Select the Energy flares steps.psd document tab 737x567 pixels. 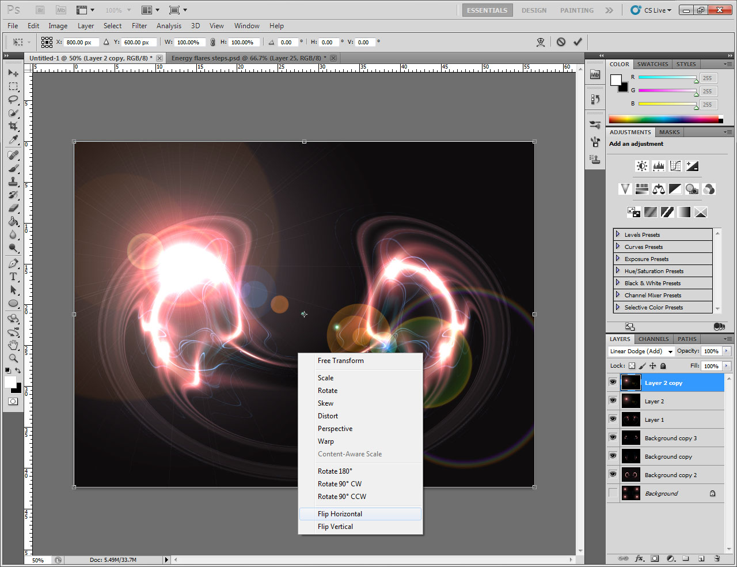[248, 58]
